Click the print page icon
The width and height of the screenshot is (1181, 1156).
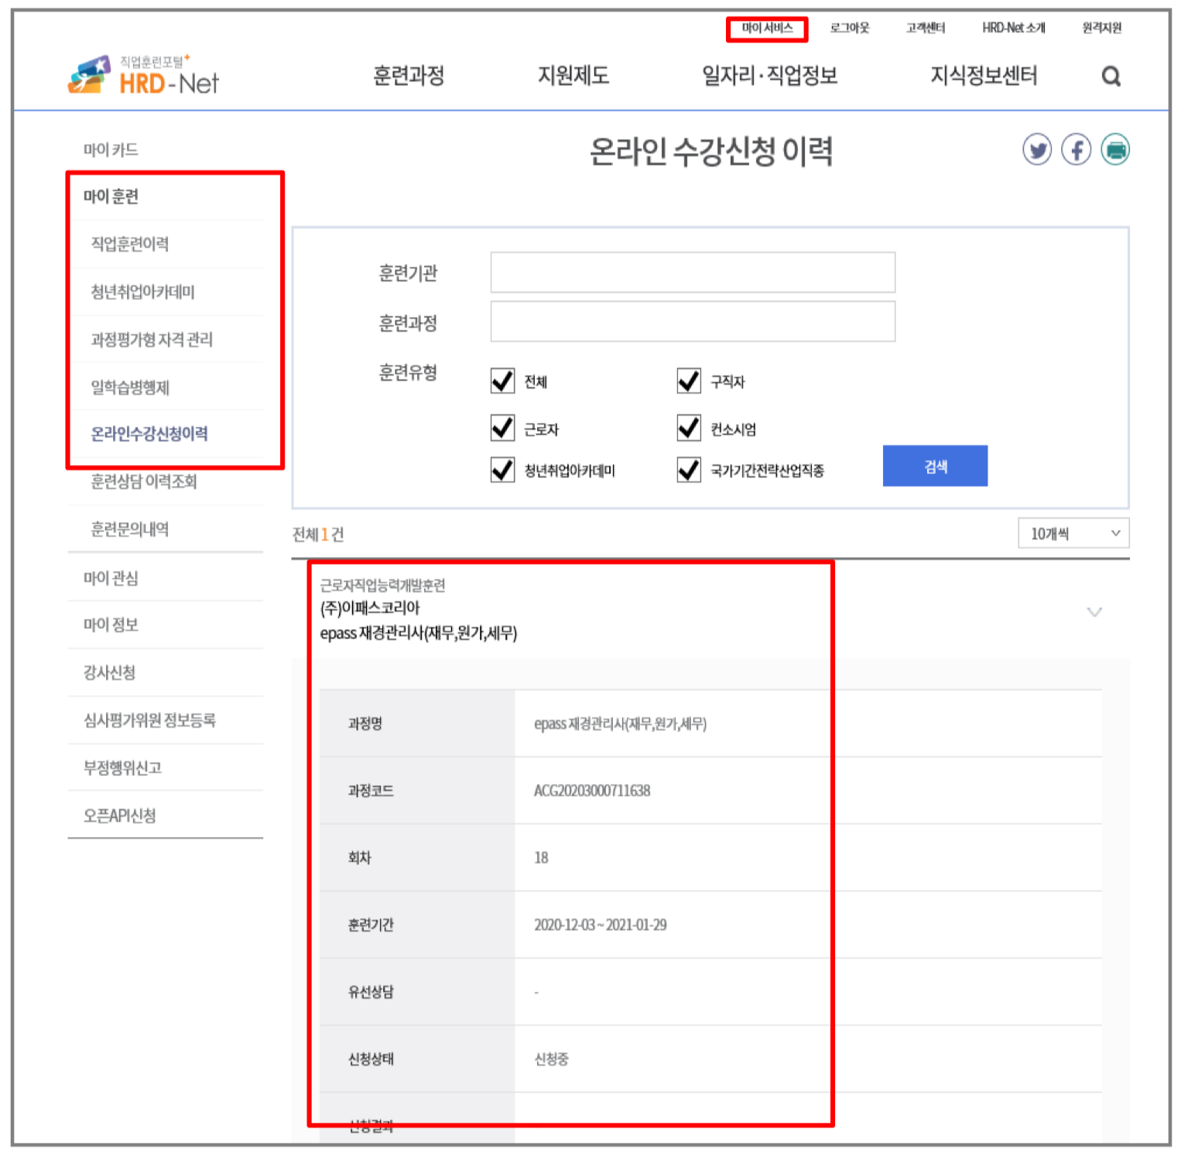(x=1115, y=149)
